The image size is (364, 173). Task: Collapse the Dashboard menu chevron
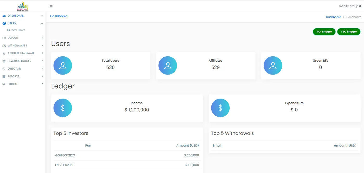[42, 16]
